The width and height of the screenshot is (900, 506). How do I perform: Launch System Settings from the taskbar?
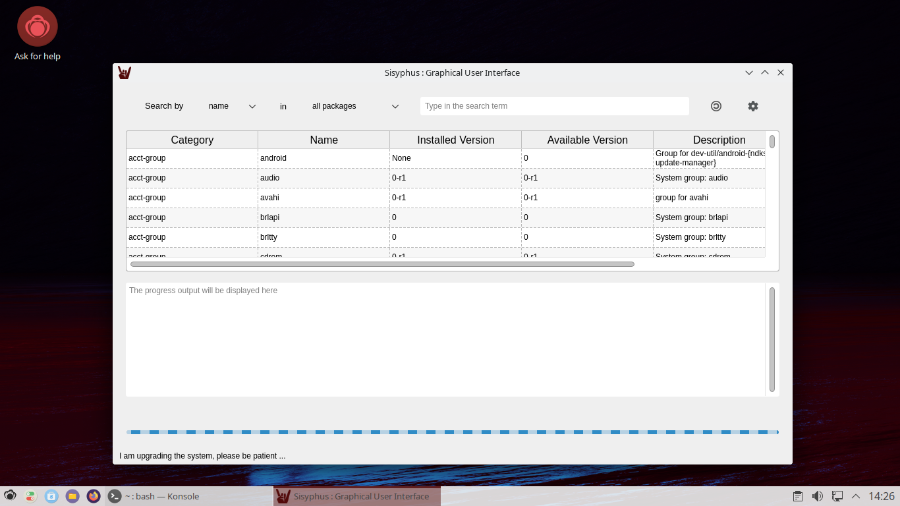pos(31,496)
